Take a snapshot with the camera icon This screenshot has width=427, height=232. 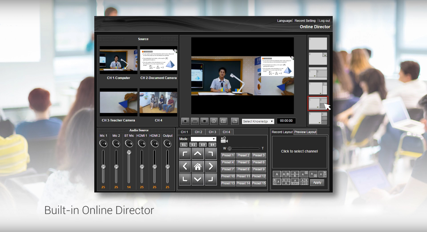click(x=223, y=121)
